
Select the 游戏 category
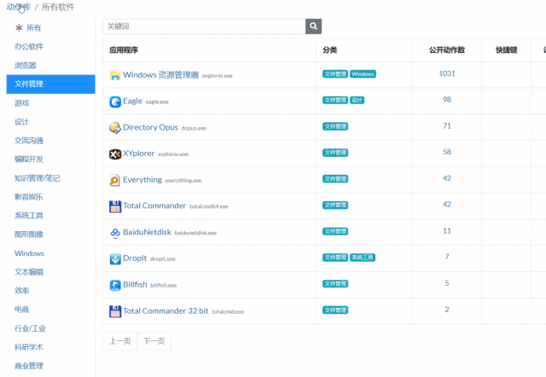(x=21, y=103)
